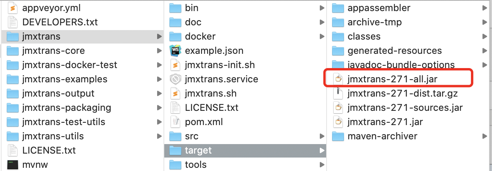Select the jmxtrans-examples folder
The width and height of the screenshot is (492, 171).
(x=83, y=79)
